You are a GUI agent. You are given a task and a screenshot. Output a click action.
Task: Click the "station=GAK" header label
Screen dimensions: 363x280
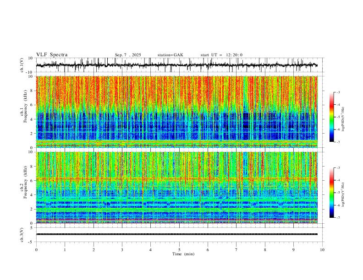(x=170, y=55)
